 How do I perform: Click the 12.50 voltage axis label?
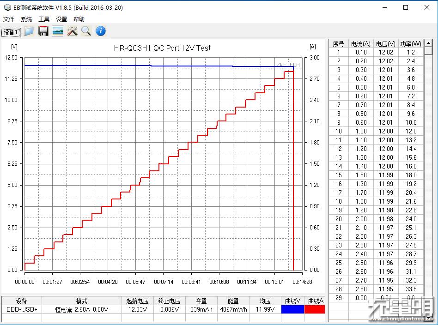click(x=11, y=58)
